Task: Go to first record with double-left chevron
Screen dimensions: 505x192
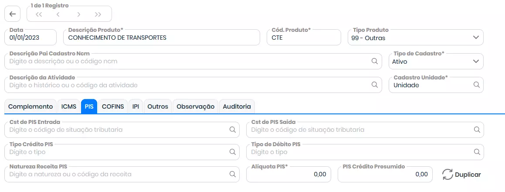Action: click(x=39, y=14)
